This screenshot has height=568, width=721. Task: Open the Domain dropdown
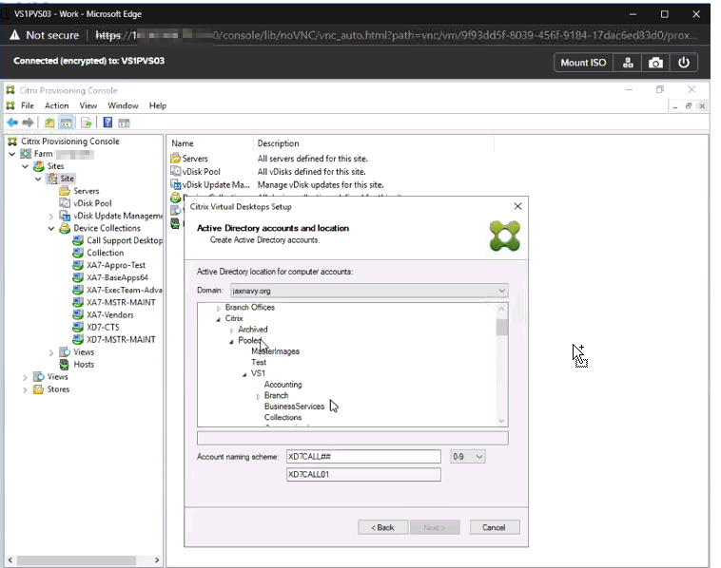point(501,291)
